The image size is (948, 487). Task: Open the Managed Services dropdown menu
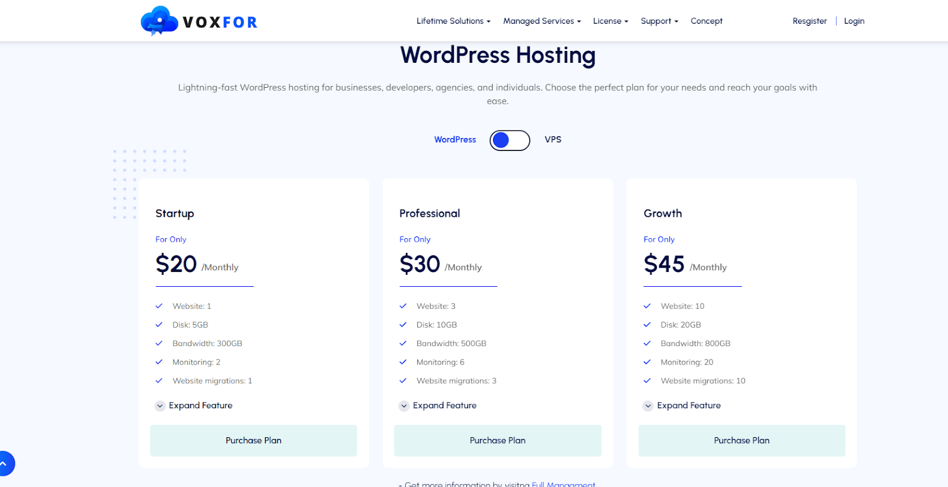click(542, 21)
